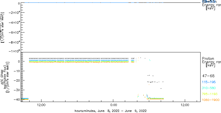
Task: Click the -8×10⁴ tick label
Action: coord(14,42)
